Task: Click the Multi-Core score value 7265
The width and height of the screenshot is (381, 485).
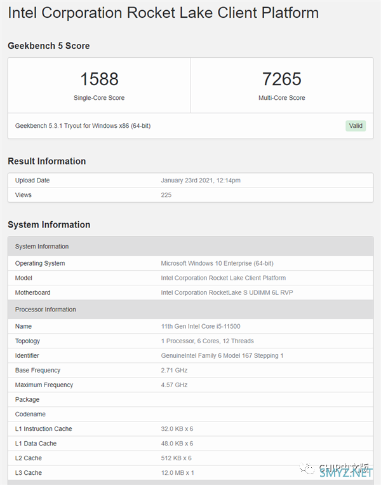Action: point(282,79)
